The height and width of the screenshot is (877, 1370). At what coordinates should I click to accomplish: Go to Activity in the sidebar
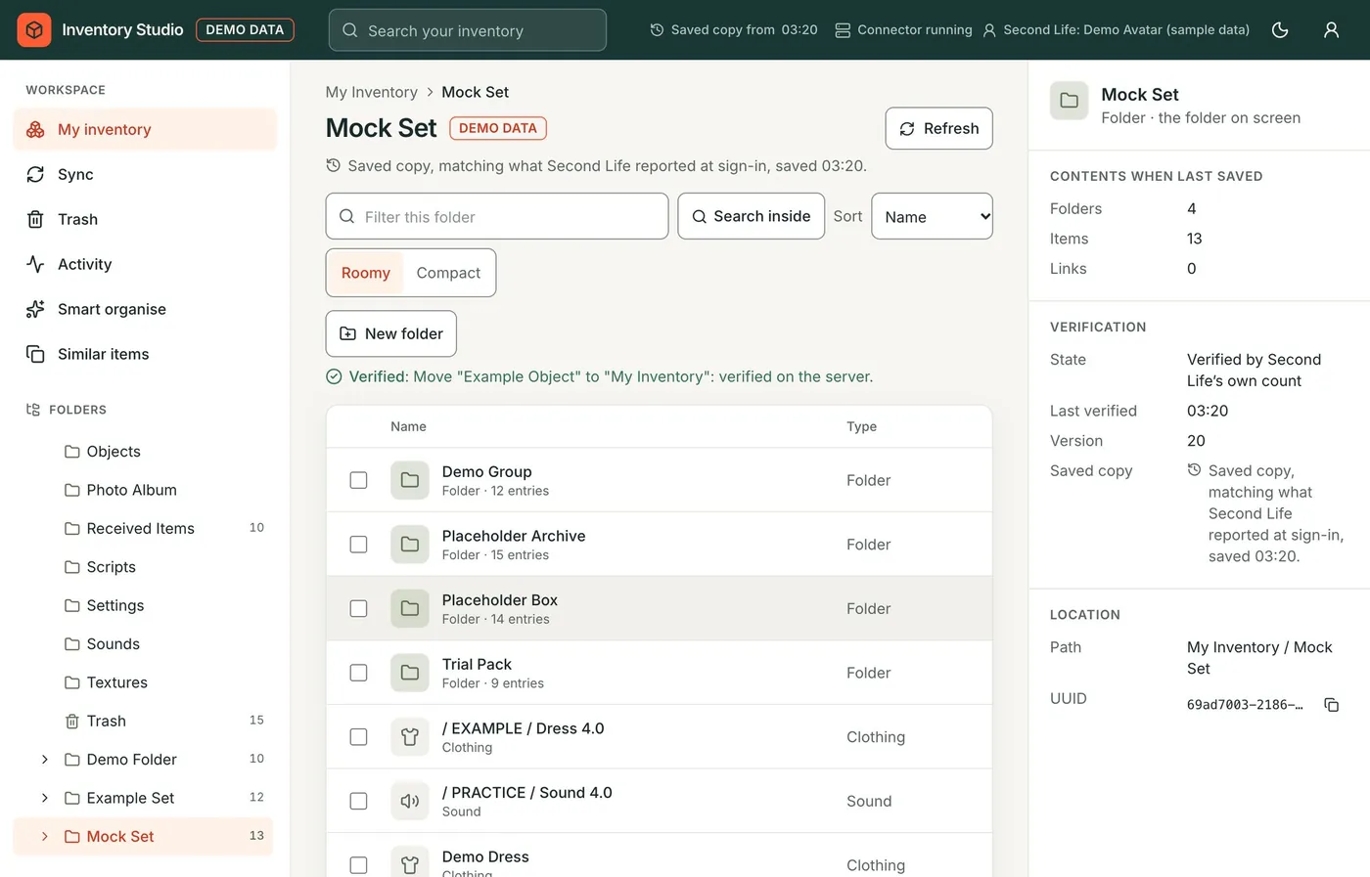pyautogui.click(x=145, y=264)
